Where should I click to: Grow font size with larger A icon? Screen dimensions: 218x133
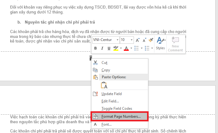[x=138, y=40]
